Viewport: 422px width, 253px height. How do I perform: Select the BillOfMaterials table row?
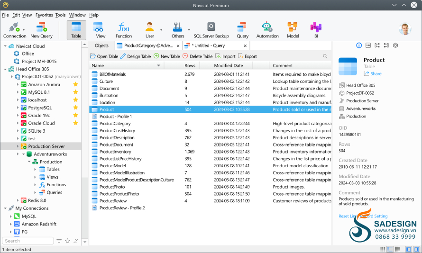tap(210, 74)
